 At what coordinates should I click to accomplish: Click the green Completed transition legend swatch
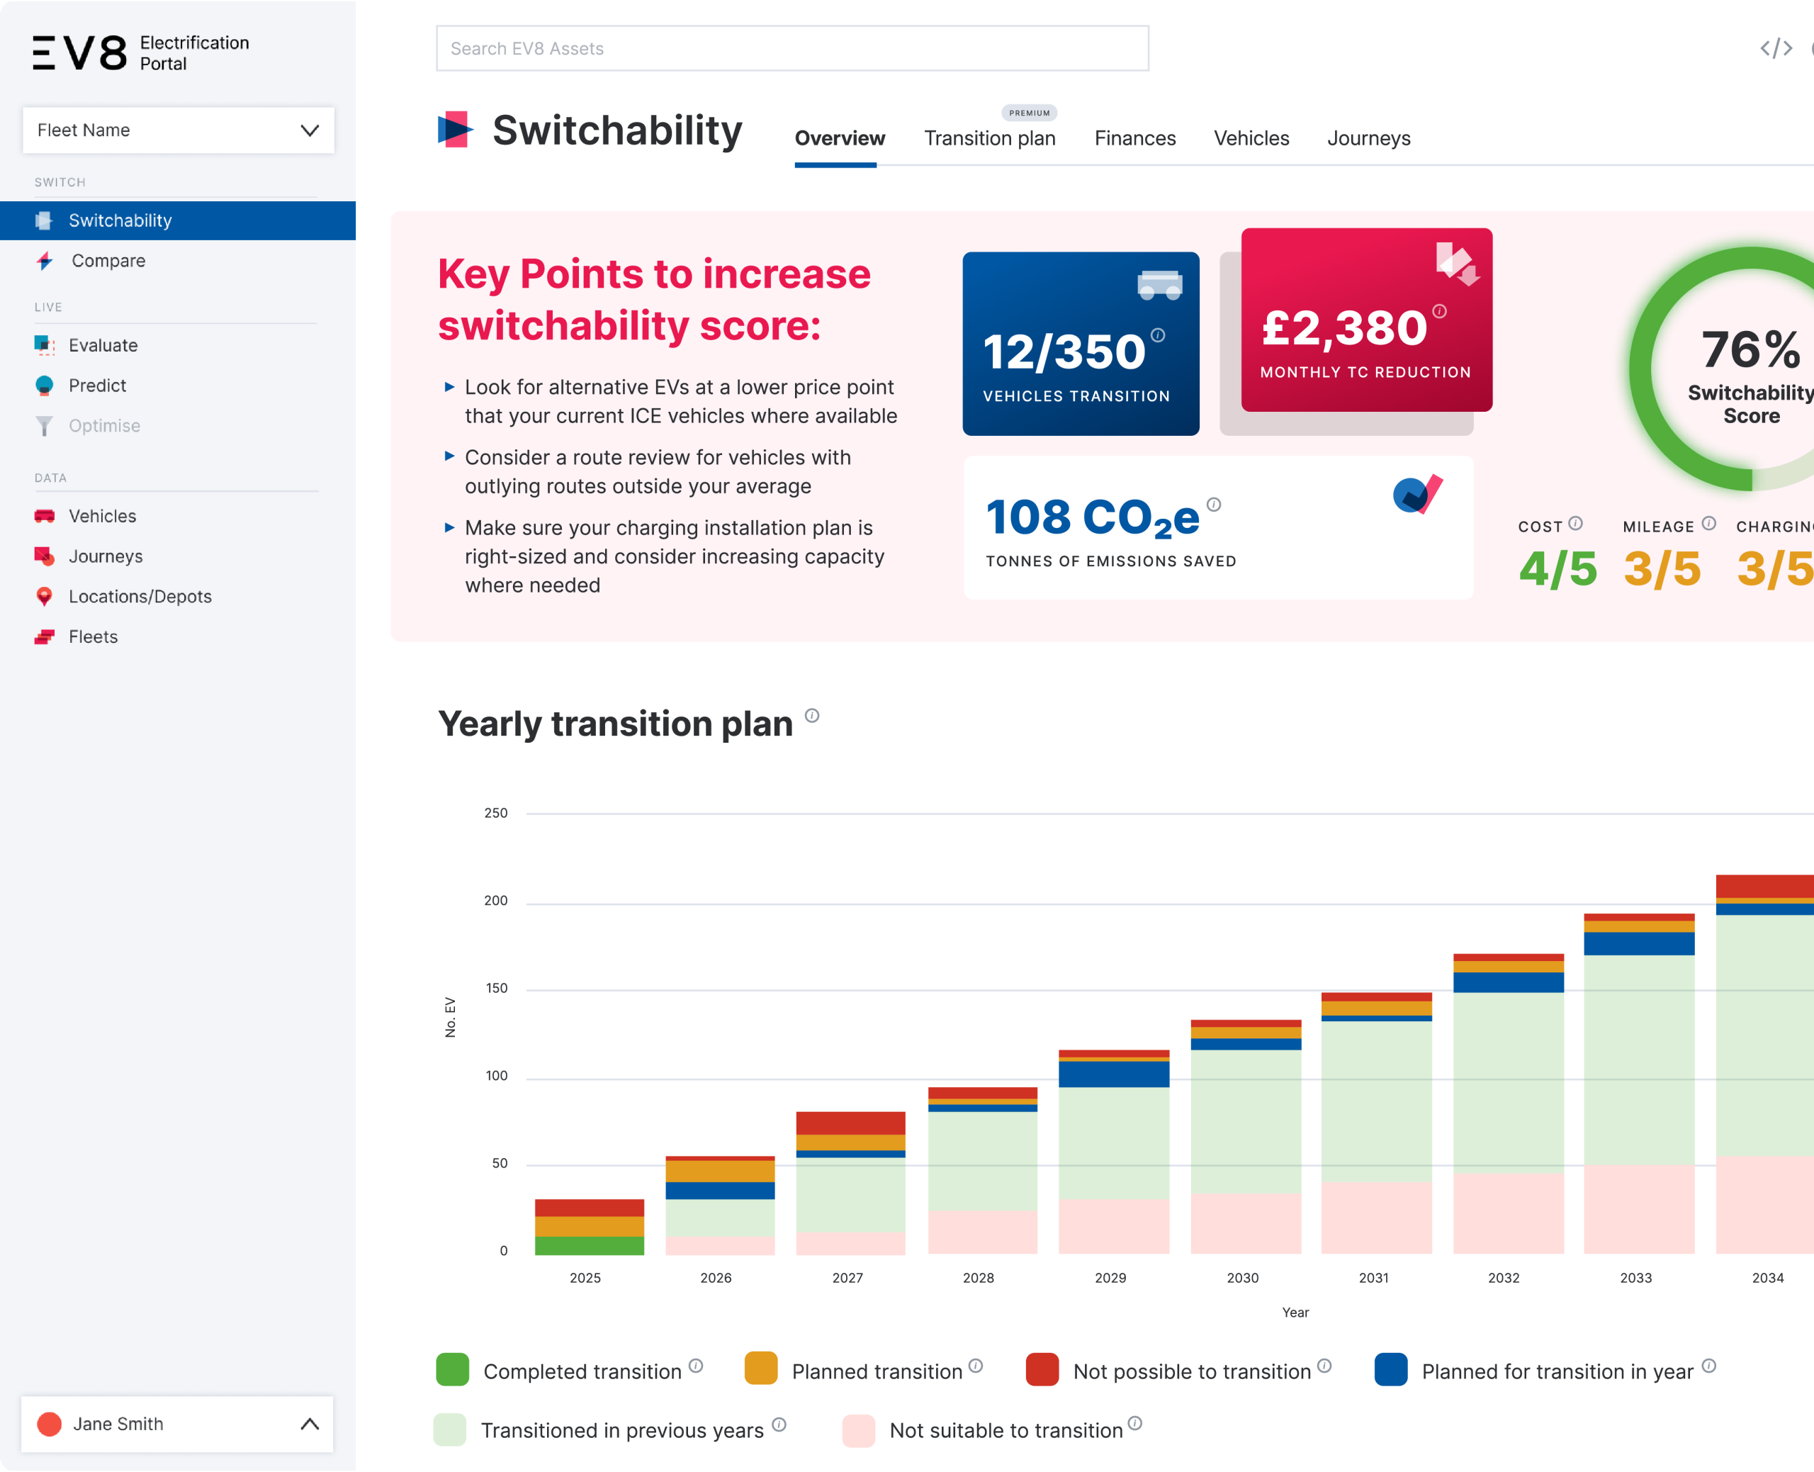(452, 1369)
